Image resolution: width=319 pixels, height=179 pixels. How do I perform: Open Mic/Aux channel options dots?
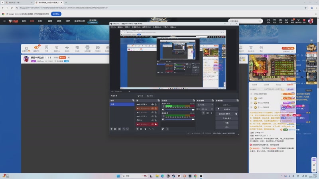click(x=163, y=106)
